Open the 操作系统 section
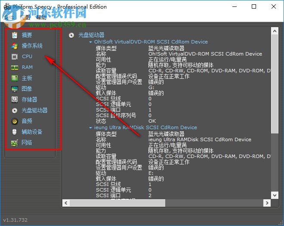Viewport: 284px width, 226px height. point(32,46)
